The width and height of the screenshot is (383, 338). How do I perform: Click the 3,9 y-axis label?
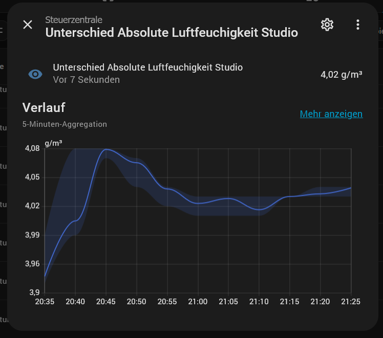pos(34,292)
